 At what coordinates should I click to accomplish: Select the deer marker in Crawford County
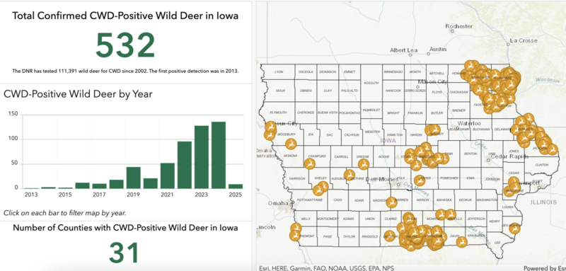(310, 163)
